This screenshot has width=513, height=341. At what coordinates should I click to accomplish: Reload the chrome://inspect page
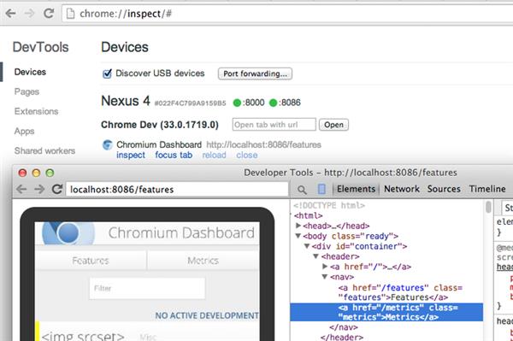tap(49, 14)
